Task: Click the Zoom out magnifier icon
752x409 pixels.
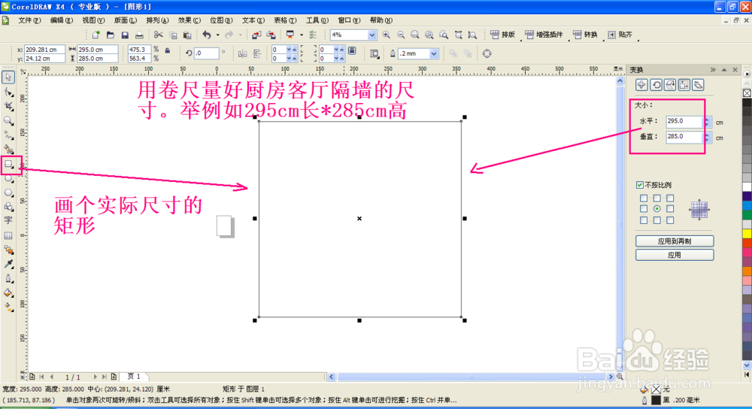Action: (401, 35)
